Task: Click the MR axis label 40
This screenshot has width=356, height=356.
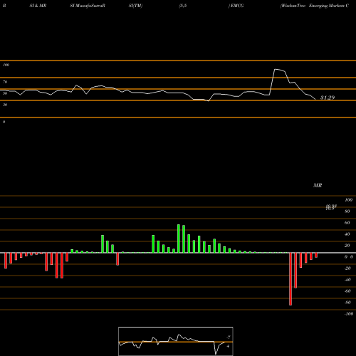Action: point(347,234)
